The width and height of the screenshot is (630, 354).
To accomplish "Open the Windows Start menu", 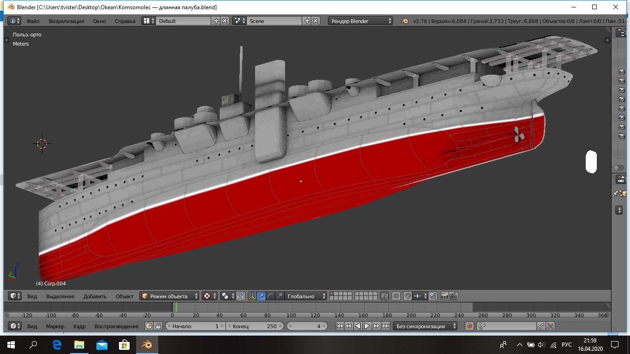I will 11,345.
